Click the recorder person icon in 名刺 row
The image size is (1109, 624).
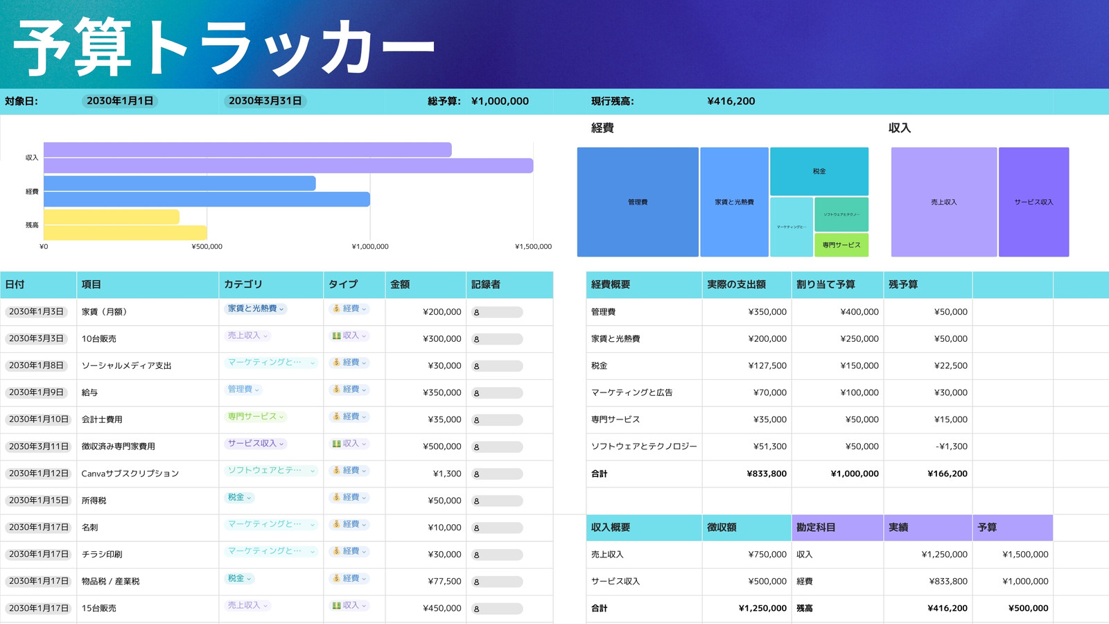tap(476, 528)
